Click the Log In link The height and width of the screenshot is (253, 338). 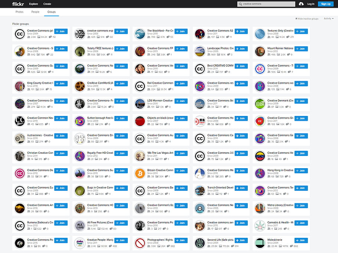[311, 4]
